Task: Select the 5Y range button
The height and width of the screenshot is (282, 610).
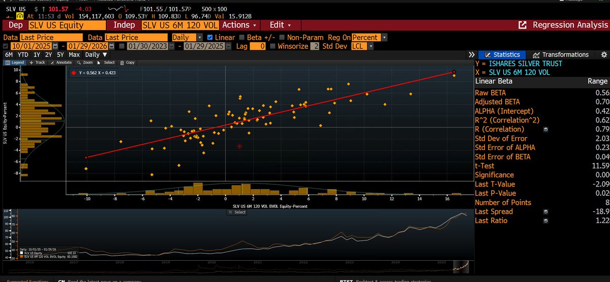Action: click(x=60, y=54)
